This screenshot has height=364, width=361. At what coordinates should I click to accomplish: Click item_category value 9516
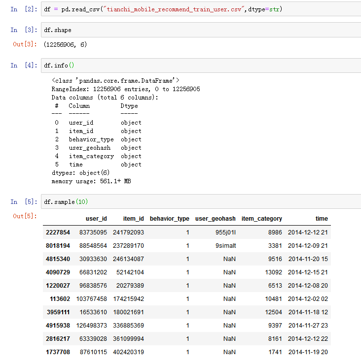275,259
